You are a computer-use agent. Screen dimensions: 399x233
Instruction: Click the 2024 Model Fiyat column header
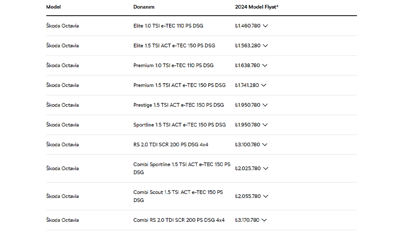pyautogui.click(x=256, y=7)
